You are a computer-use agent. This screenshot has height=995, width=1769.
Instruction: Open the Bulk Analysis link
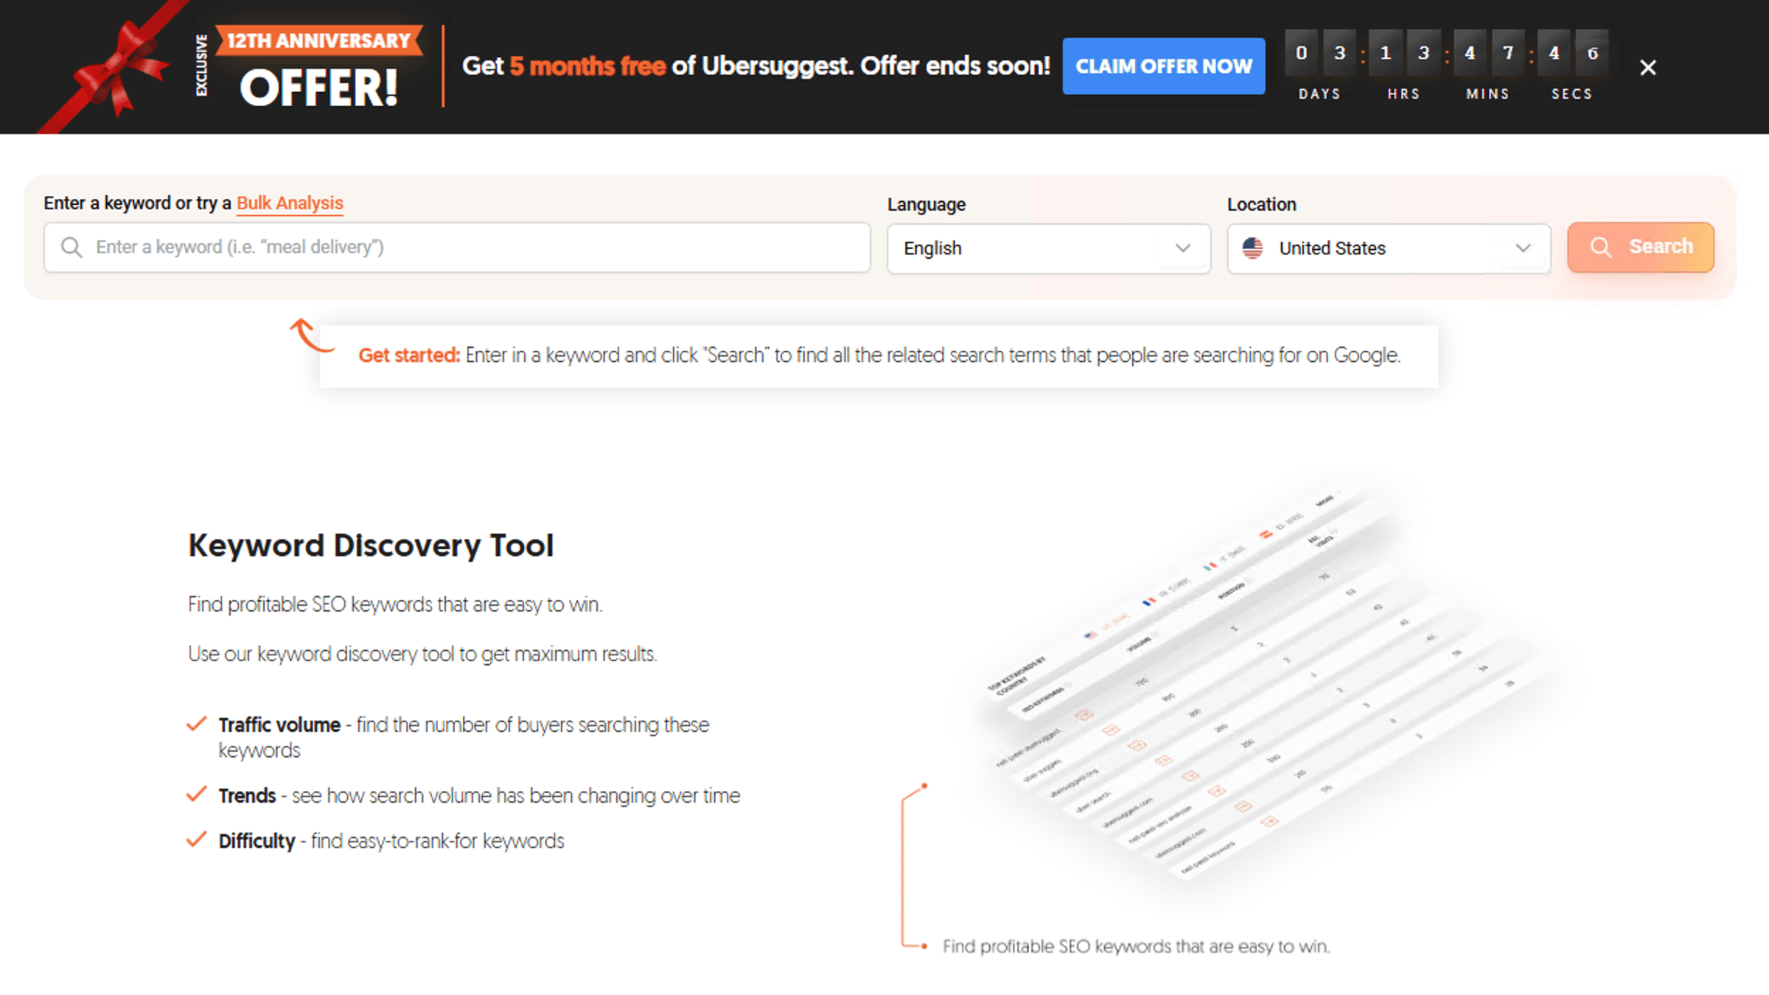coord(290,203)
